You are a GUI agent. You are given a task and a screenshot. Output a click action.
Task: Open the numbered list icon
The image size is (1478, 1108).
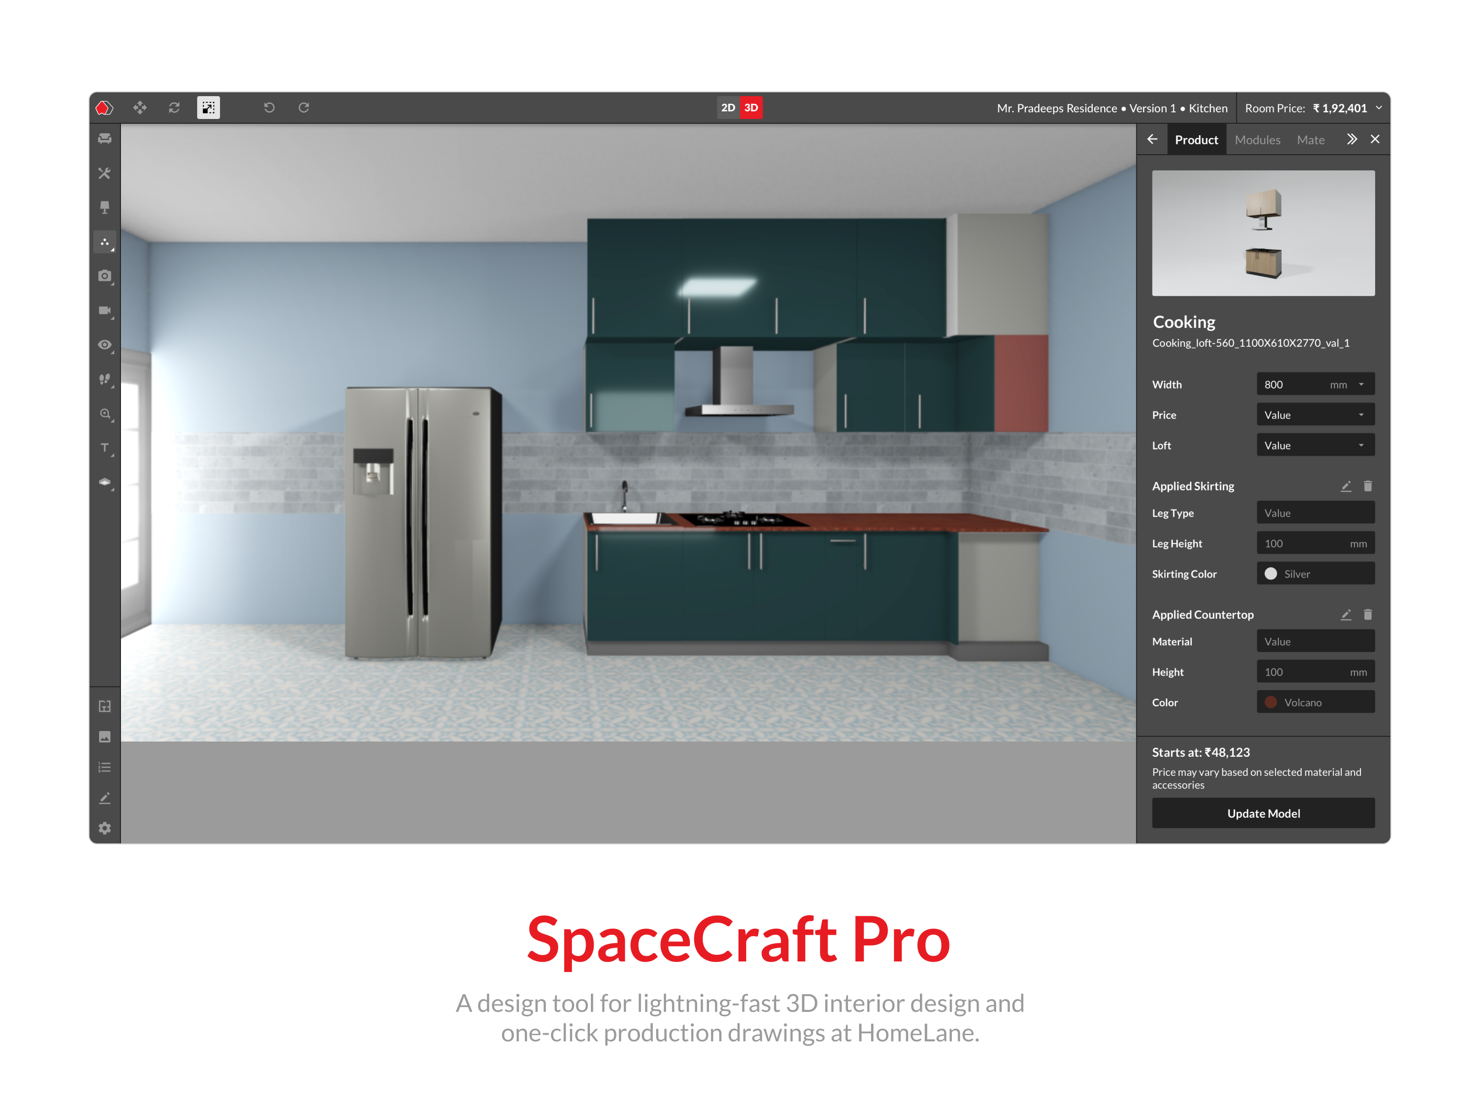[105, 767]
